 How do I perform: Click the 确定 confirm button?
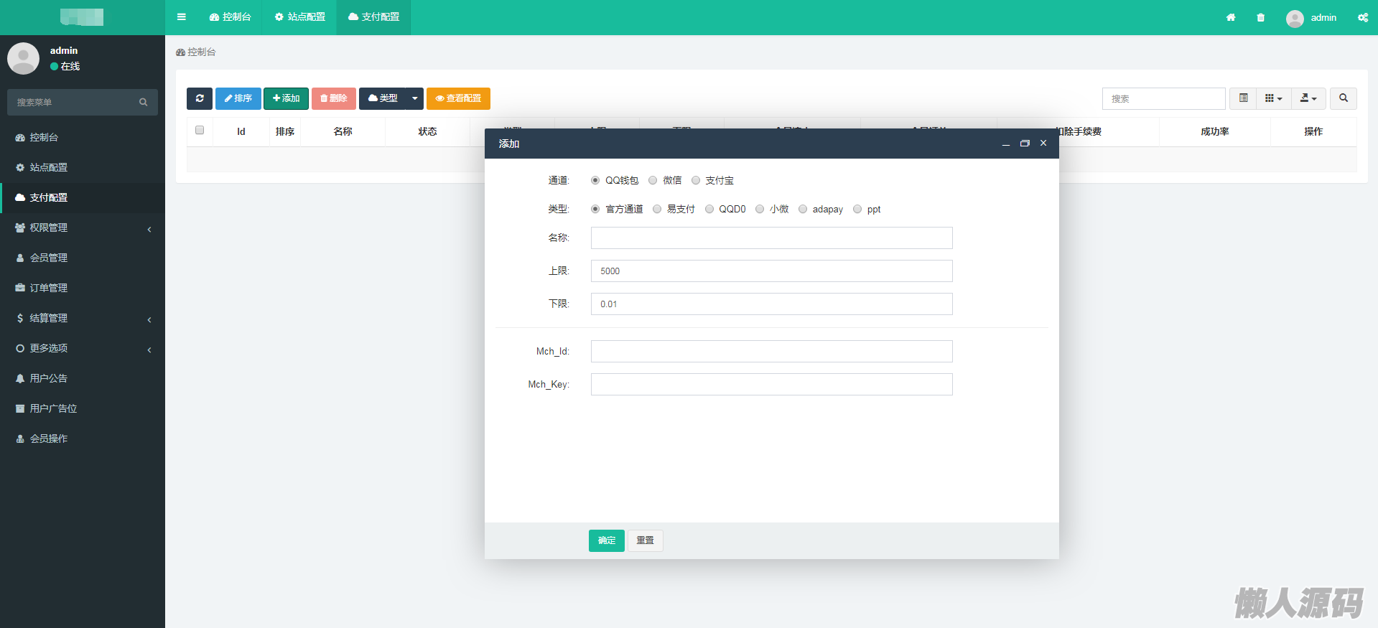pyautogui.click(x=606, y=540)
